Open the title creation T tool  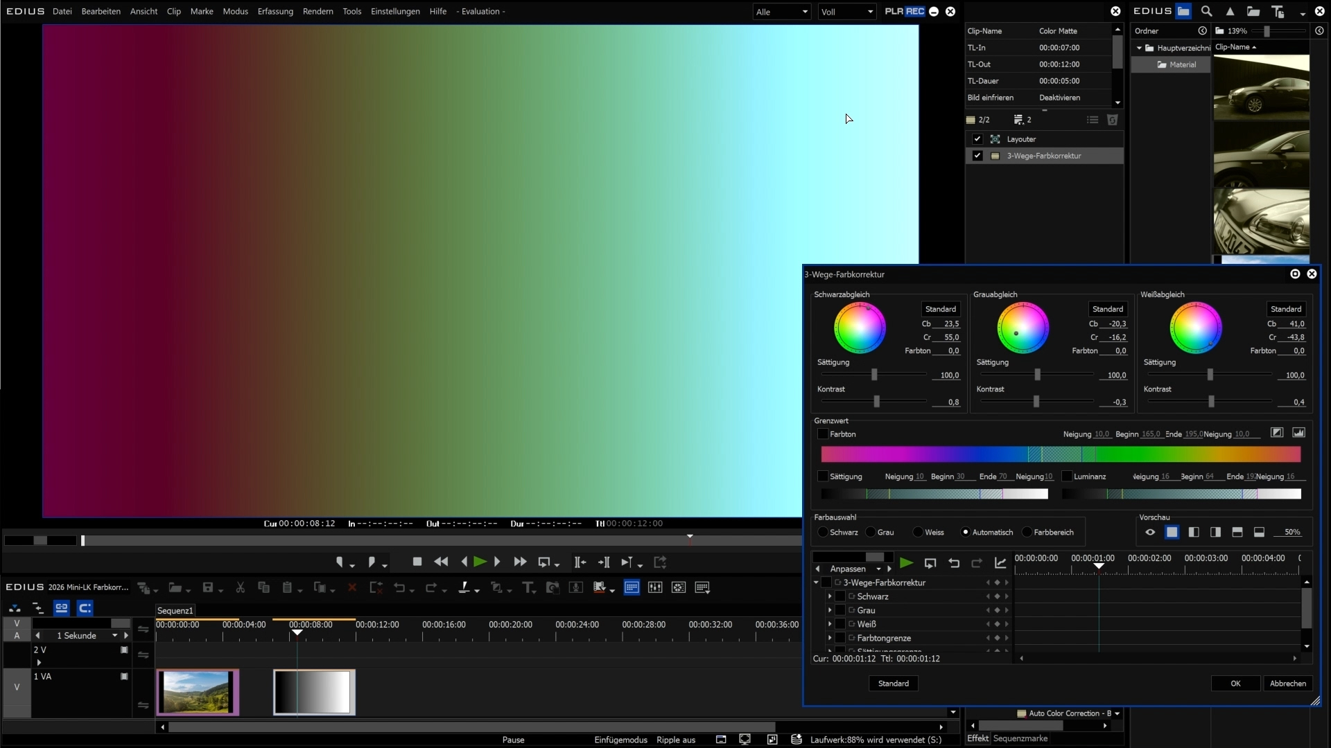528,587
